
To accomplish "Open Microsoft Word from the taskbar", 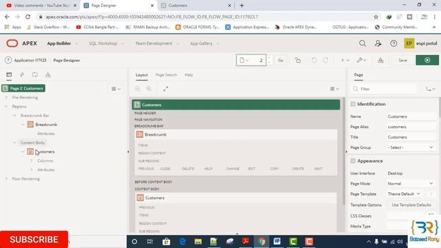I will point(277,242).
